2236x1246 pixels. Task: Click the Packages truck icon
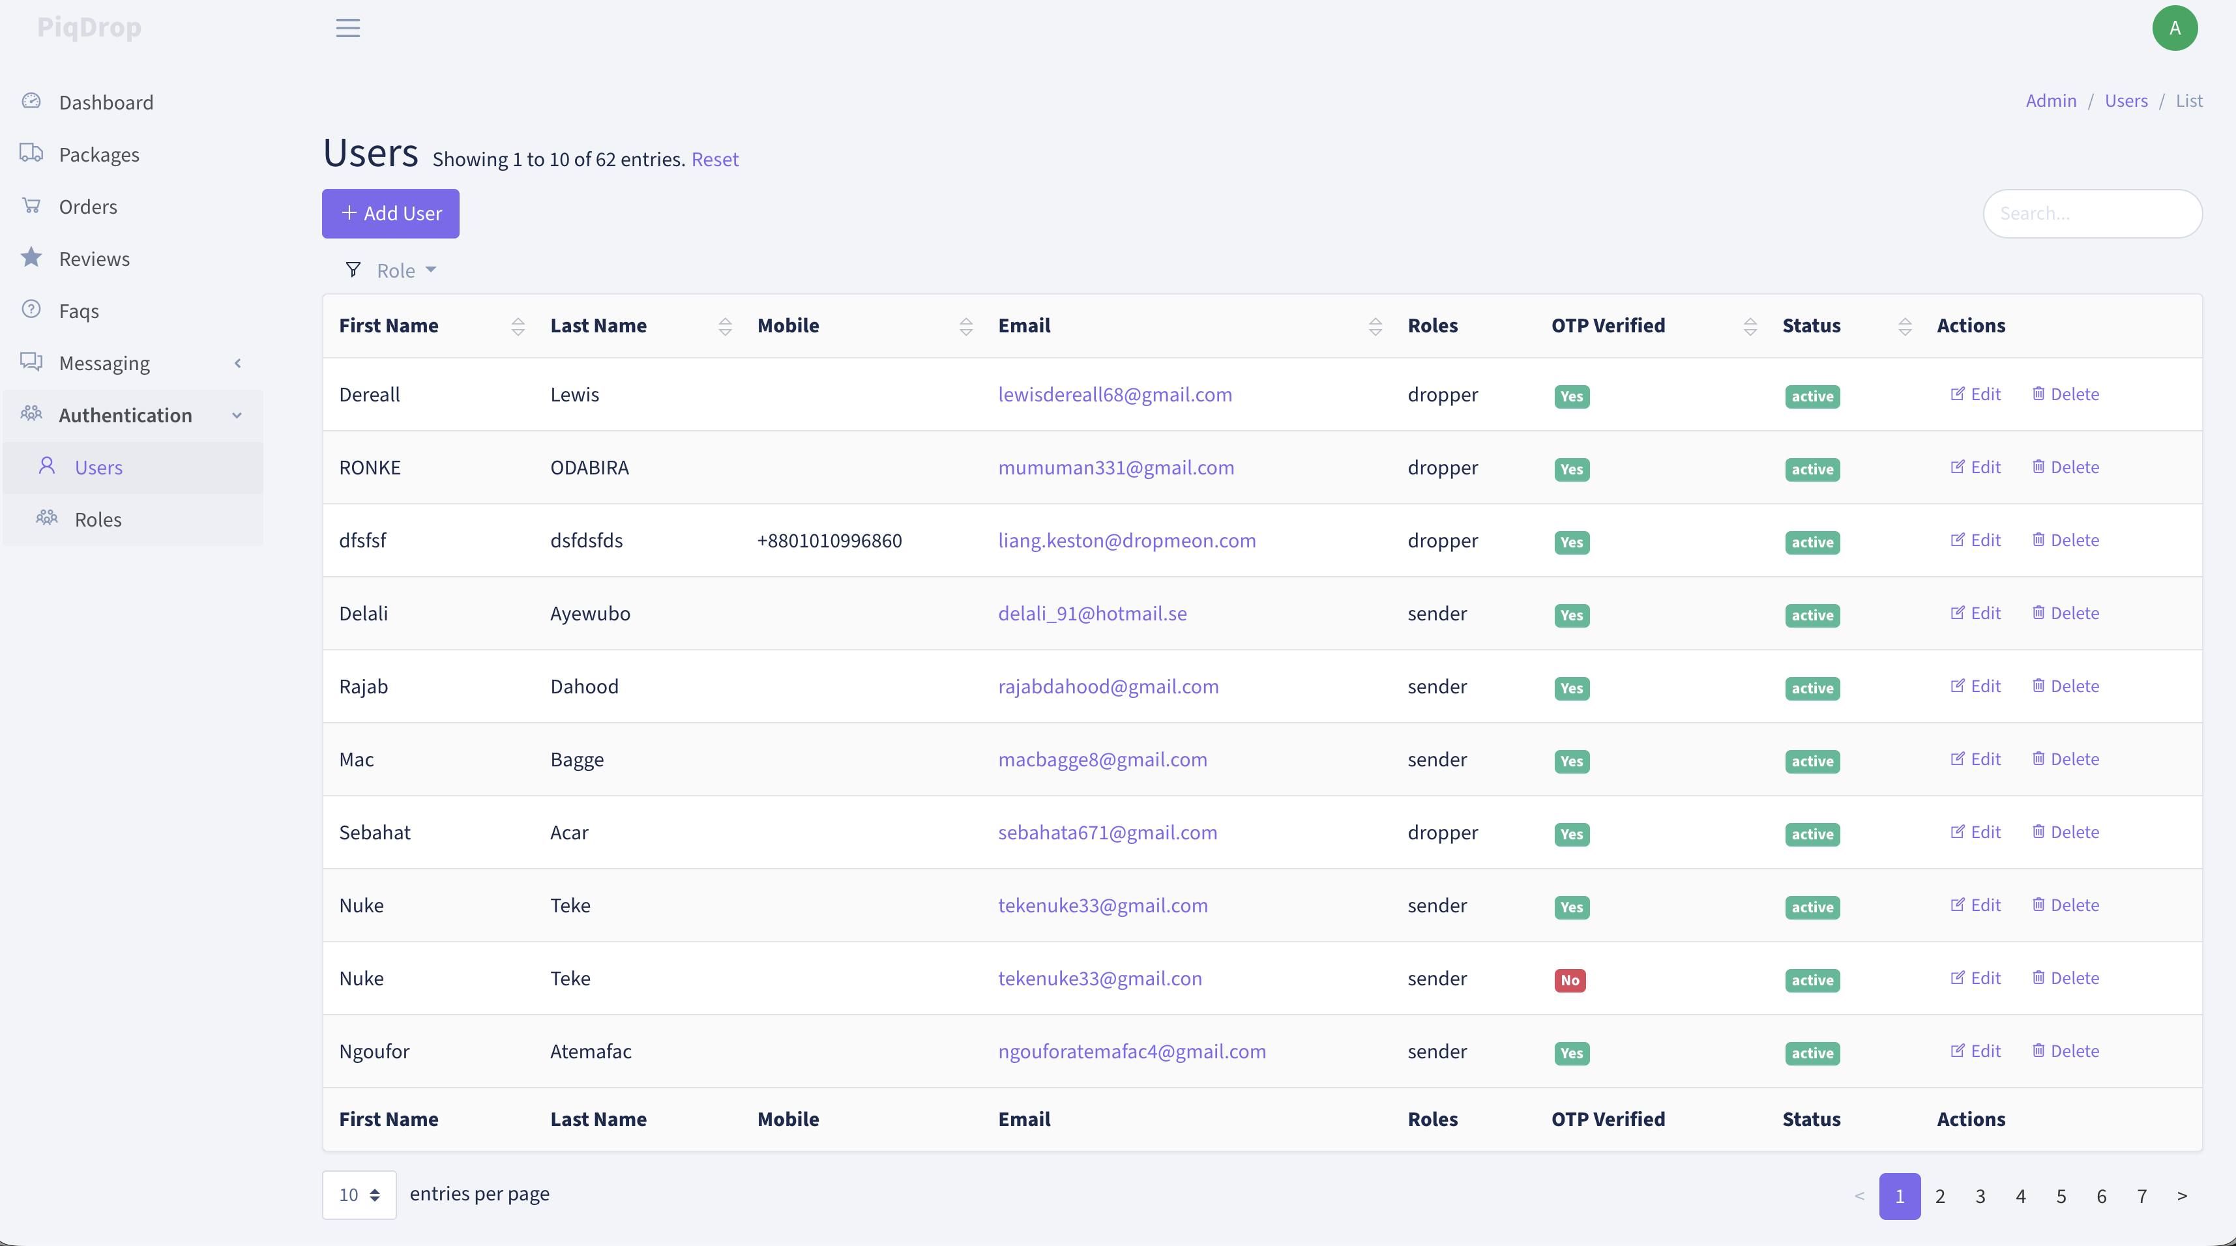pyautogui.click(x=31, y=154)
